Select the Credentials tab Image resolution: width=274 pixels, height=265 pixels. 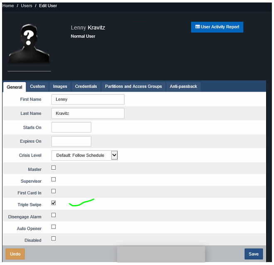[86, 87]
